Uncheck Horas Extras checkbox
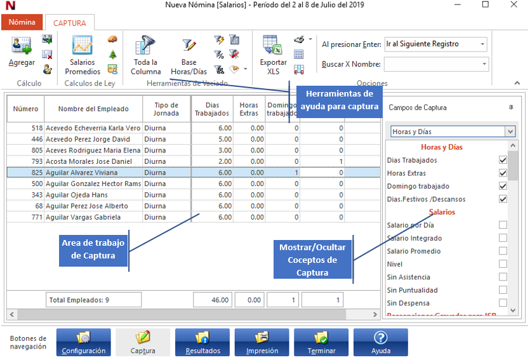 (503, 173)
